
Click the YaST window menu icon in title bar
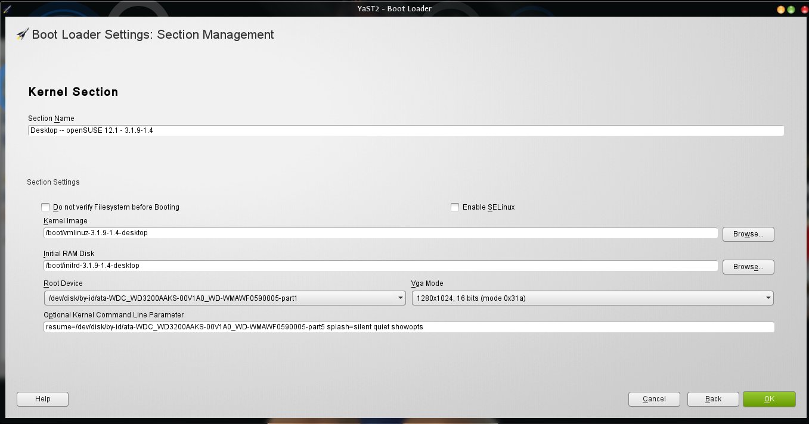point(7,8)
